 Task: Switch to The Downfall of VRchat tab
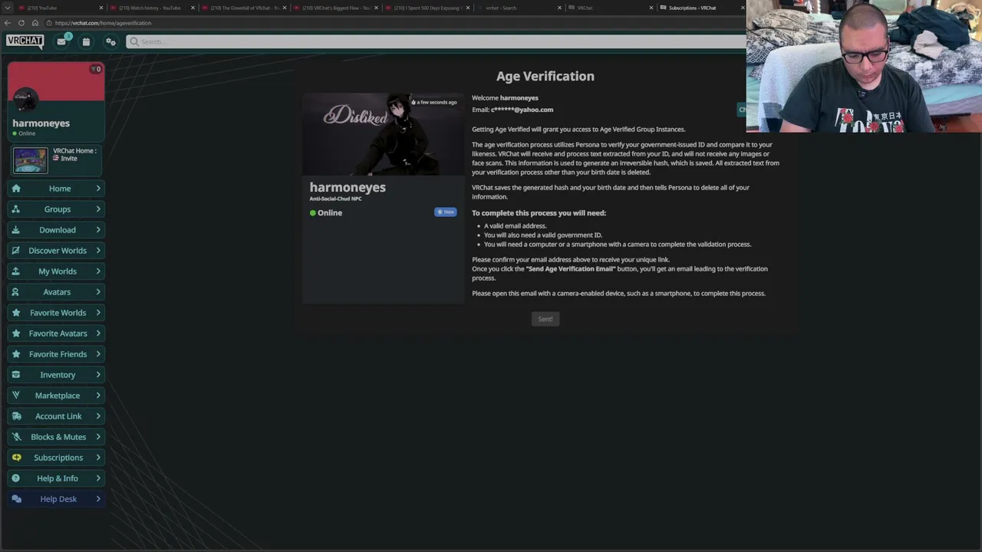pyautogui.click(x=242, y=8)
